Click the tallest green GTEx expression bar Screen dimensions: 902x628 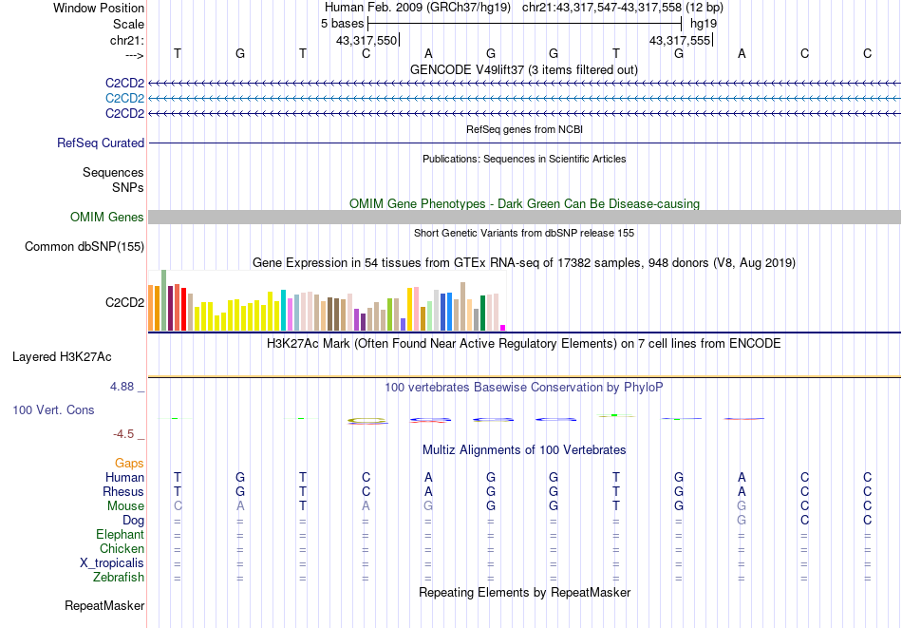[x=163, y=300]
